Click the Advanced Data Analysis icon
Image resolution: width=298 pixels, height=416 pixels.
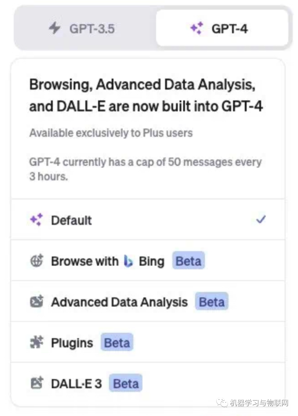coord(36,302)
